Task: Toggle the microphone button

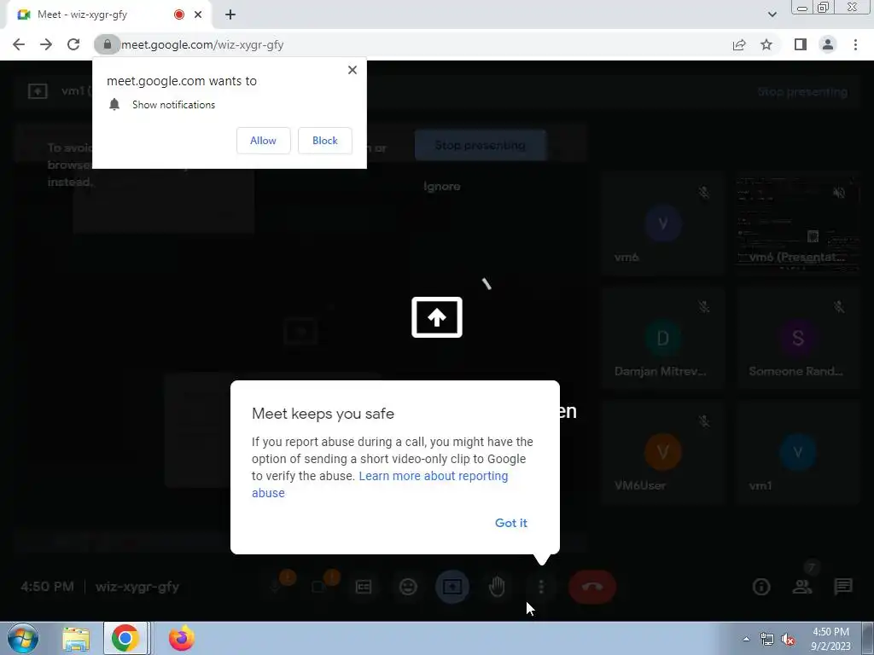Action: coord(276,587)
